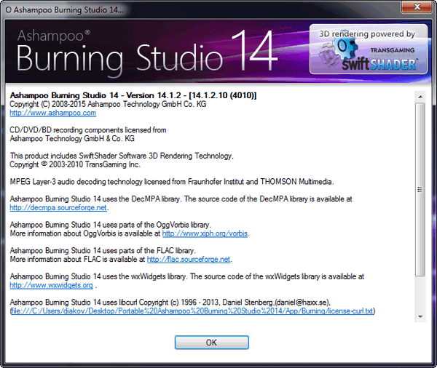Viewport: 437px width, 368px height.
Task: Click the scrollbar down arrow
Action: (x=420, y=317)
